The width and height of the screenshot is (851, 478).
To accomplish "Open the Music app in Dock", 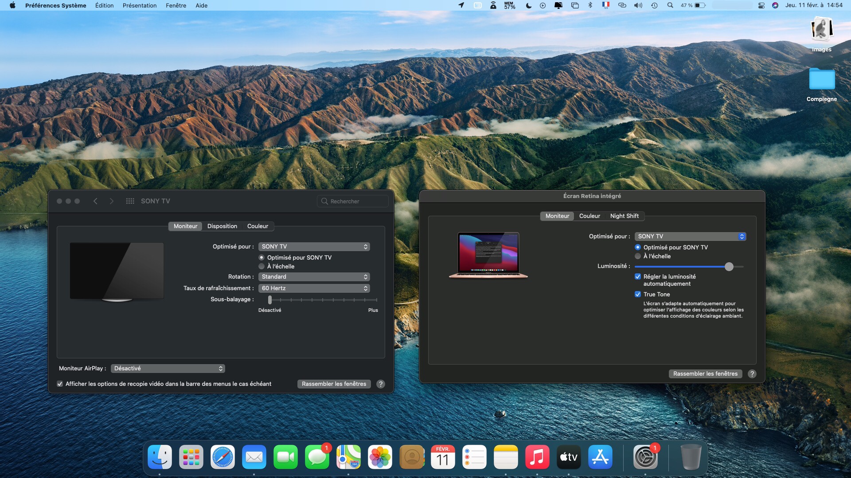I will point(537,457).
